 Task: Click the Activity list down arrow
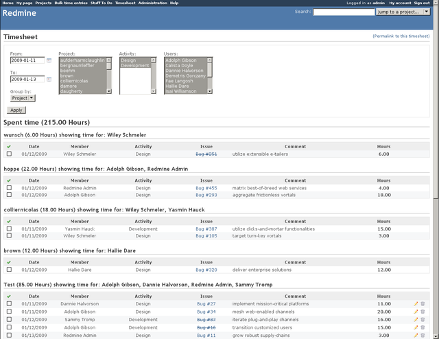coord(154,91)
